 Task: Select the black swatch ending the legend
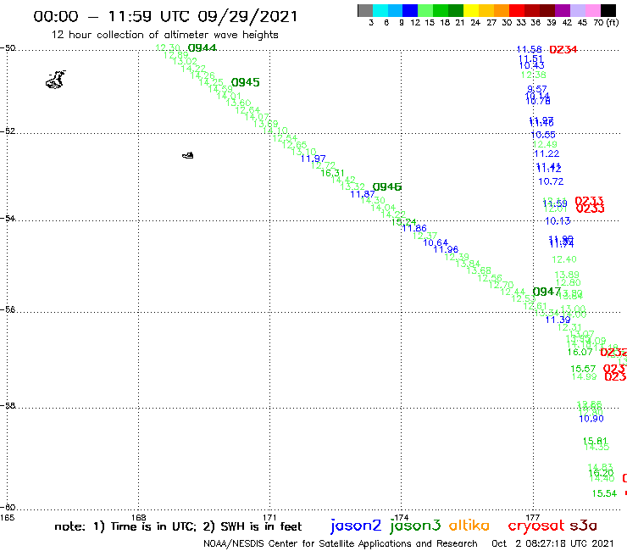[x=608, y=10]
